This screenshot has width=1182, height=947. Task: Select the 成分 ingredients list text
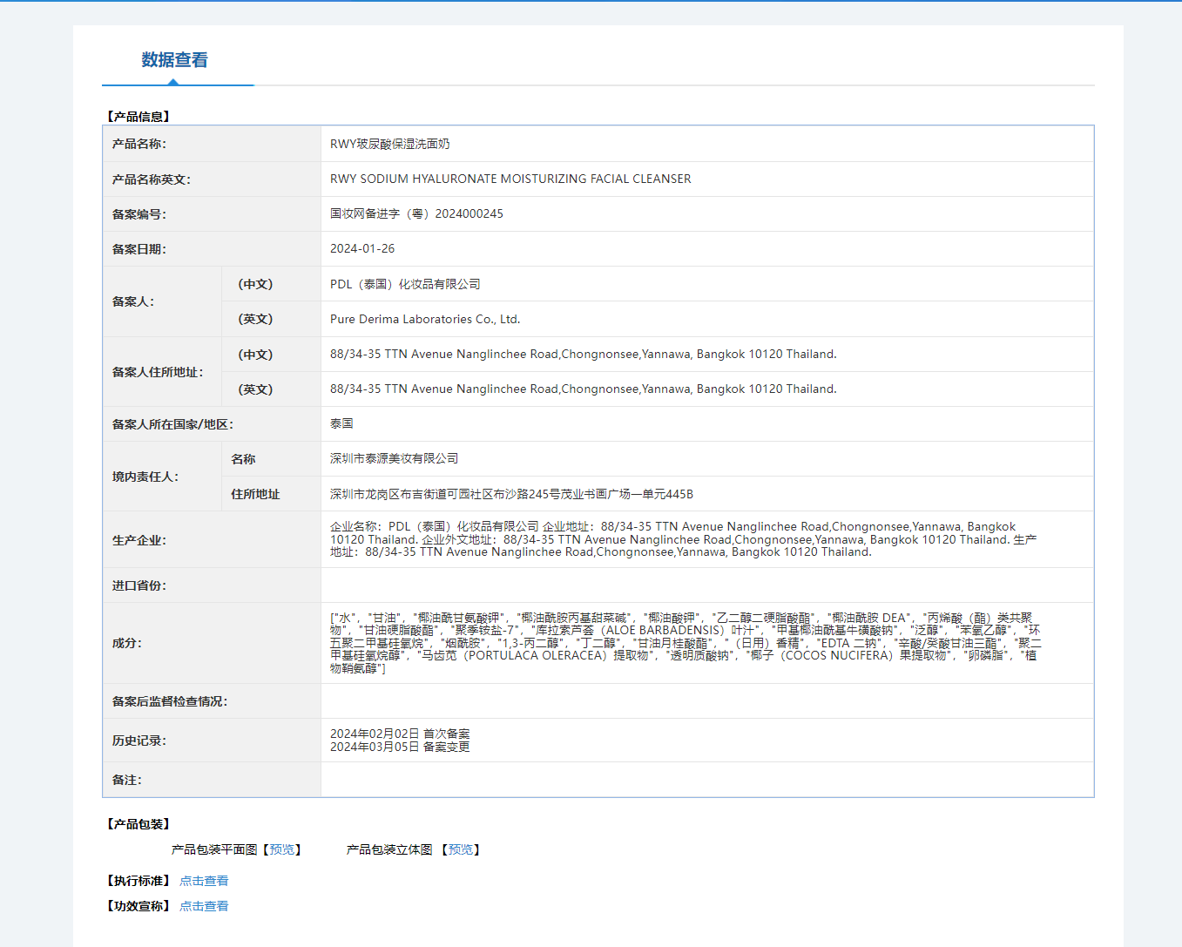tap(686, 643)
